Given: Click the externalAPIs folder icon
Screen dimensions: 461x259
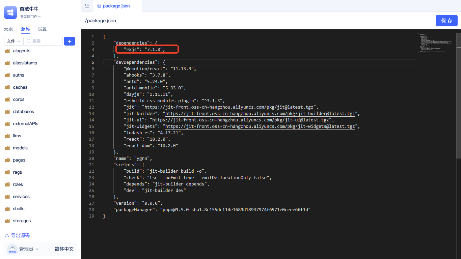Looking at the screenshot, I should (7, 124).
